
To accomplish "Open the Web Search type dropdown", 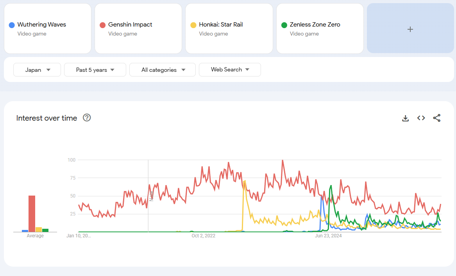I will [x=230, y=70].
